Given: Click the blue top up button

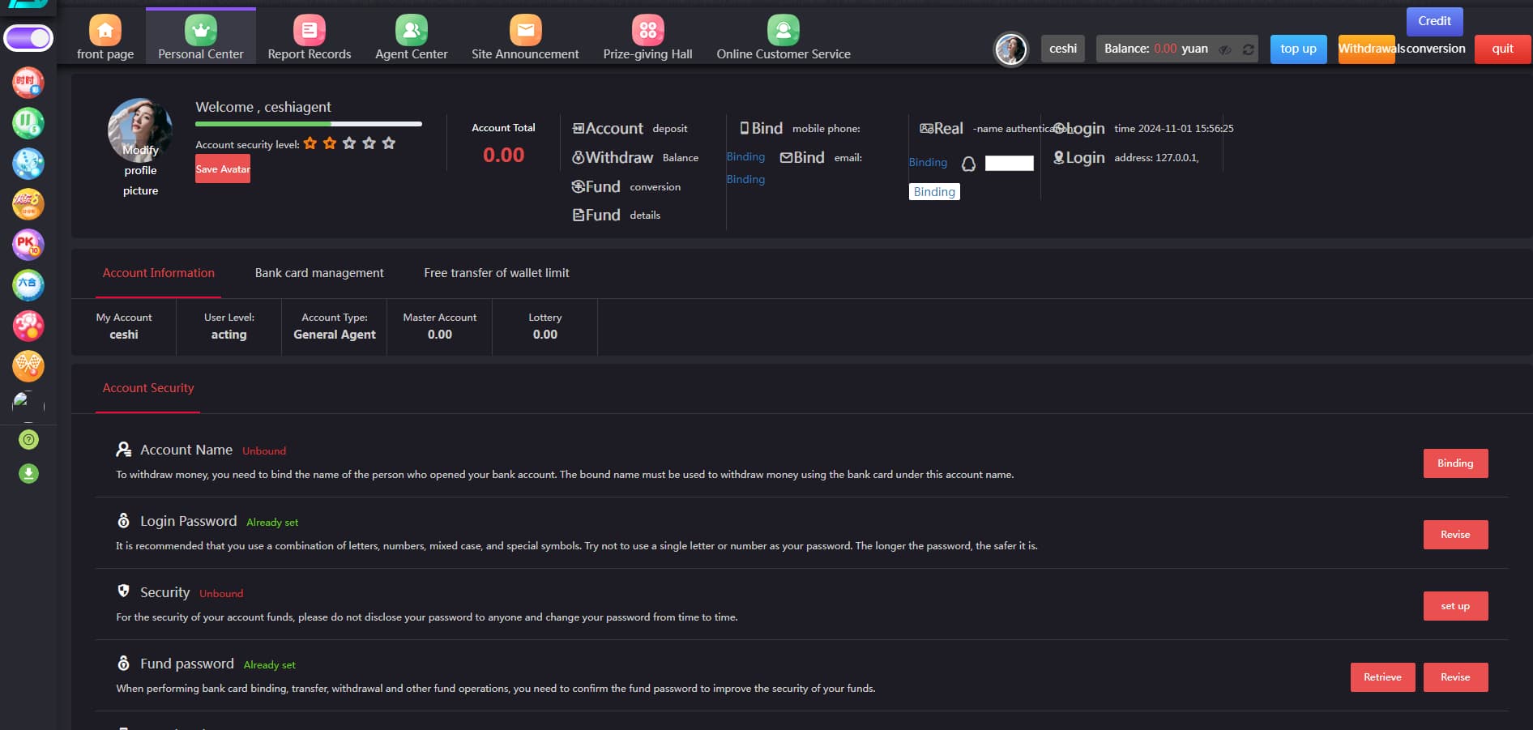Looking at the screenshot, I should tap(1298, 49).
